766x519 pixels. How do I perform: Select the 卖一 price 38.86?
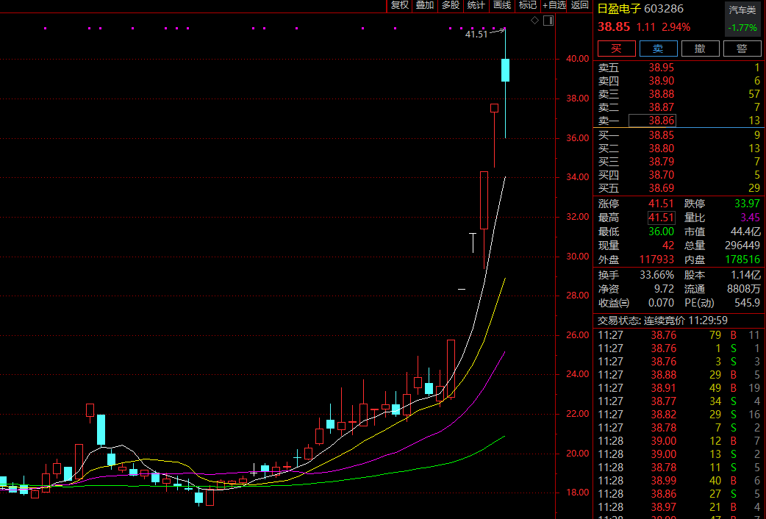[x=661, y=121]
